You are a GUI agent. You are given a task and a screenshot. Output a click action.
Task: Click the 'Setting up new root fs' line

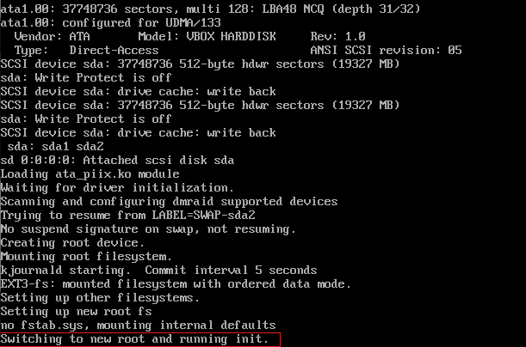pyautogui.click(x=76, y=312)
